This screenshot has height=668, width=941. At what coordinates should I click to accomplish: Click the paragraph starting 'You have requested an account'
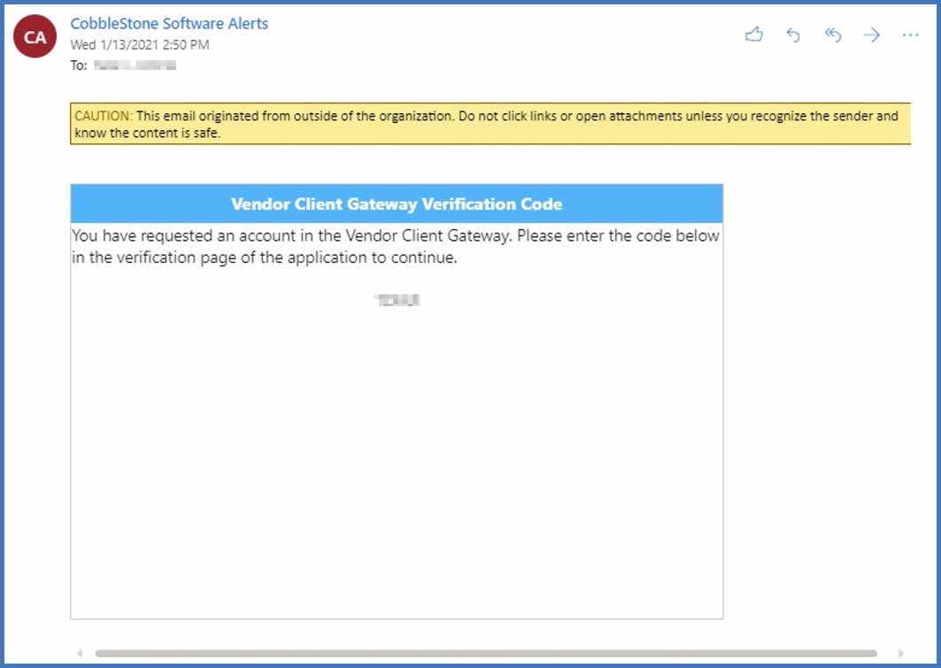point(396,247)
